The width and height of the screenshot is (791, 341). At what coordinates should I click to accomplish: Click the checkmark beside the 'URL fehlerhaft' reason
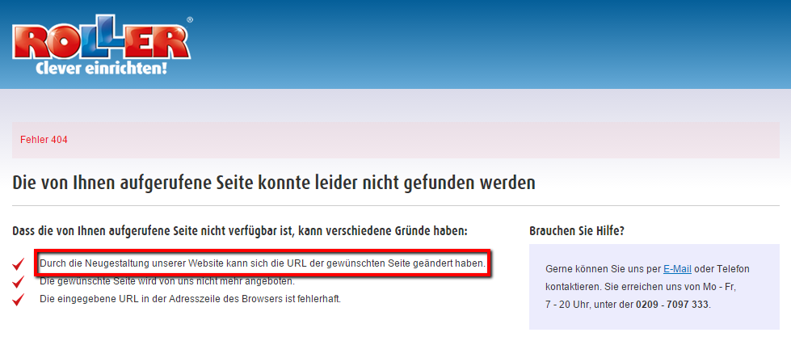point(19,299)
